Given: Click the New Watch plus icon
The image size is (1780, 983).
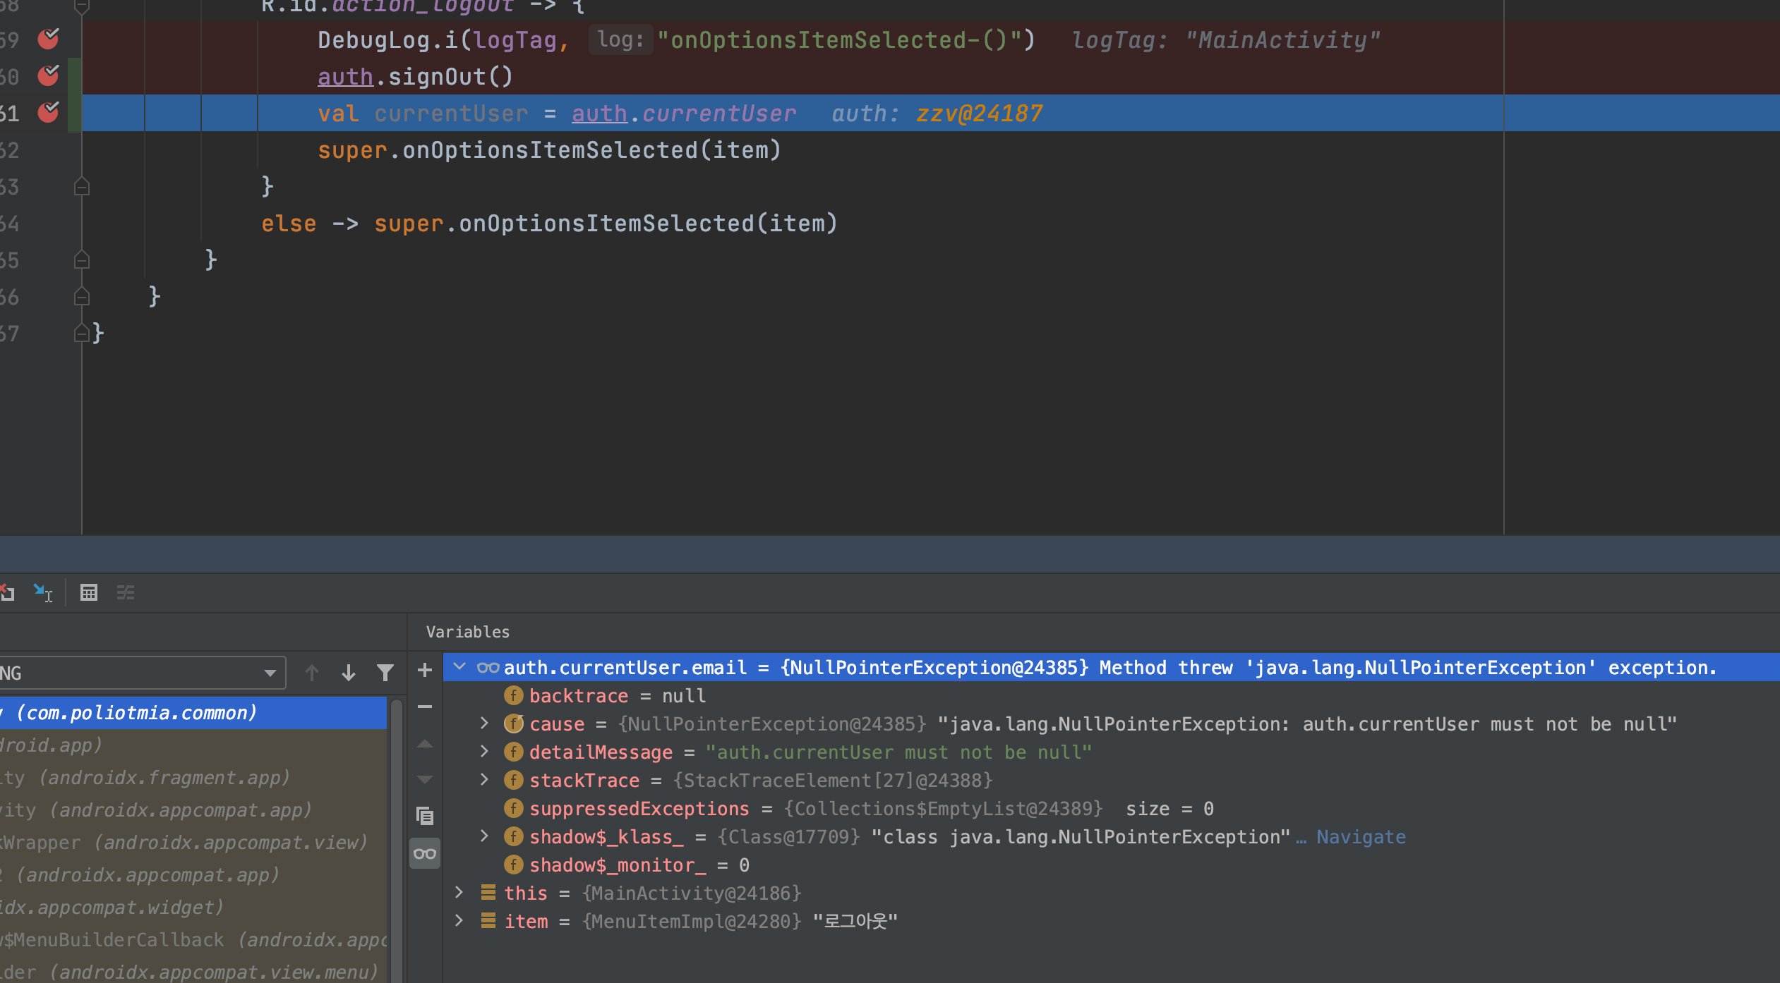Looking at the screenshot, I should 425,671.
